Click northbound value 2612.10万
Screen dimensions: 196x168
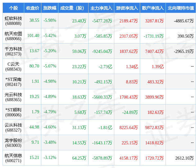point(185,158)
